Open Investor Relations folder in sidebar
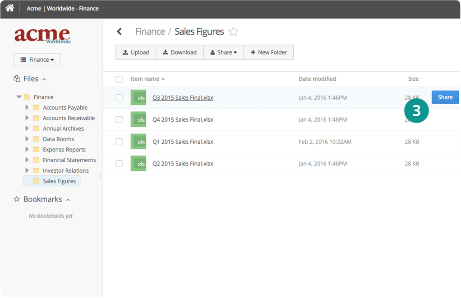 [x=65, y=171]
